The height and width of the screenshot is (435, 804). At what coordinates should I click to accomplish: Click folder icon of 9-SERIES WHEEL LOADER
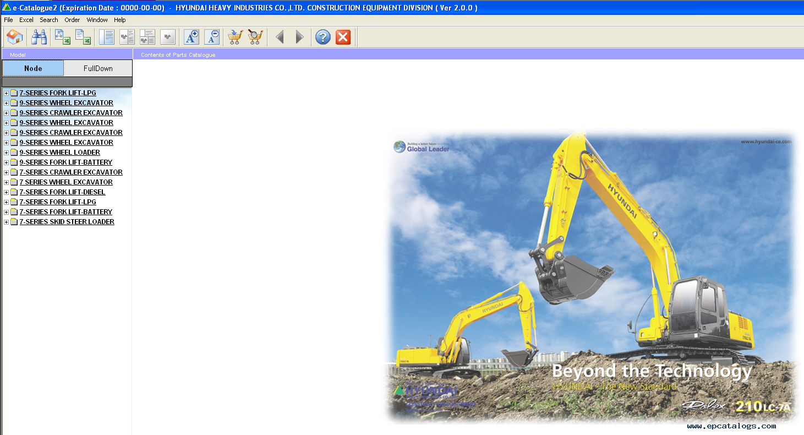pyautogui.click(x=14, y=153)
